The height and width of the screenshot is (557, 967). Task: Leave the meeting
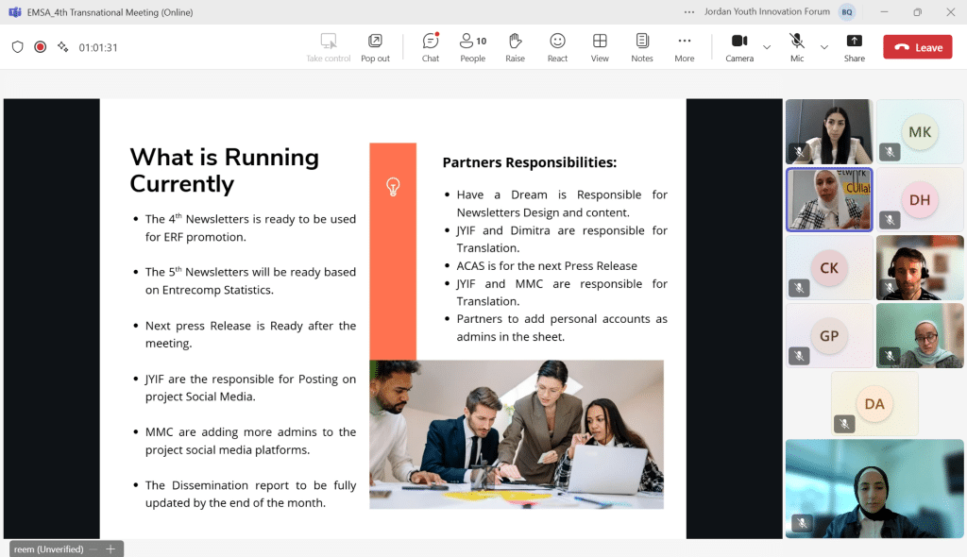click(917, 47)
